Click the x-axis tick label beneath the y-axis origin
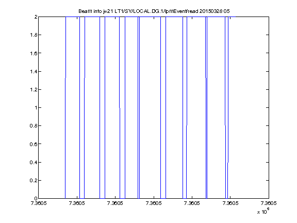 39,203
